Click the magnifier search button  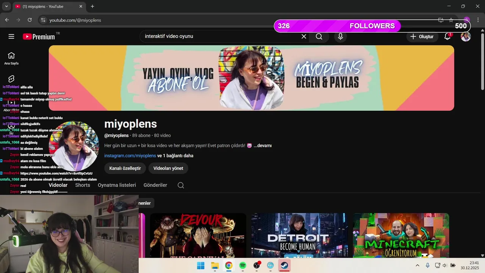(x=319, y=36)
